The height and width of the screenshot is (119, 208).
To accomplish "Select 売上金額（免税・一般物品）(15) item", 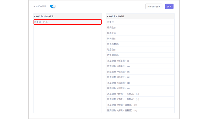I will (x=140, y=94).
